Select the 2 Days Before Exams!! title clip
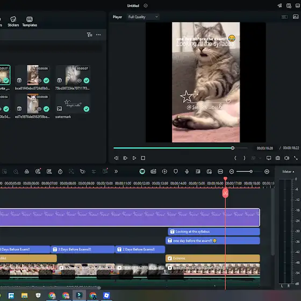The height and width of the screenshot is (301, 301). pos(140,249)
